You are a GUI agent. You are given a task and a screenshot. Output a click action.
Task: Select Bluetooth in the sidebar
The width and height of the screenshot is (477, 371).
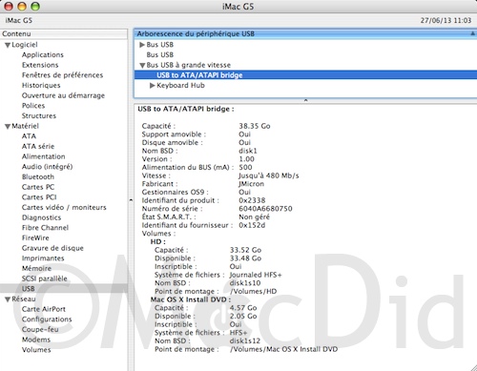click(x=38, y=176)
